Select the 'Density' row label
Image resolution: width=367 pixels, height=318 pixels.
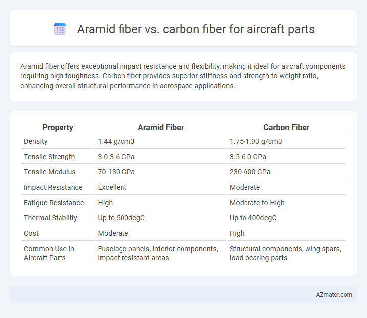36,141
